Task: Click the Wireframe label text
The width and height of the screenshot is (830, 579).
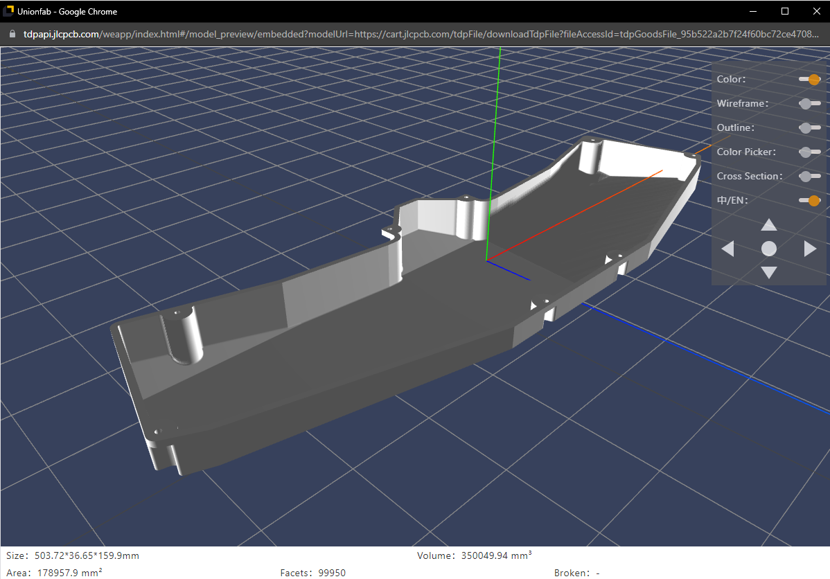Action: pos(743,104)
